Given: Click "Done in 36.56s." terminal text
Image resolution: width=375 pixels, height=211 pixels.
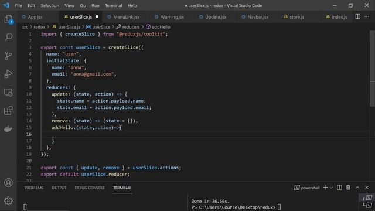Looking at the screenshot, I should pyautogui.click(x=210, y=201).
